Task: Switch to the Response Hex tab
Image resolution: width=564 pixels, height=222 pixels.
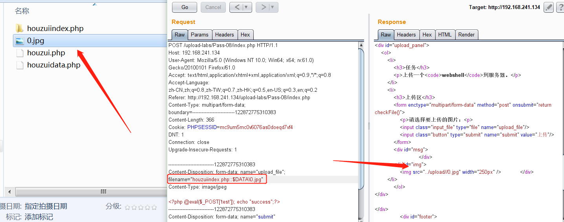Action: [x=427, y=35]
